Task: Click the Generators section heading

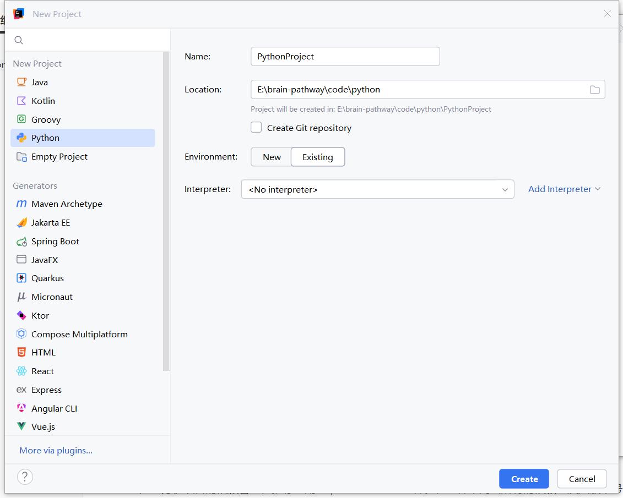Action: (x=35, y=185)
